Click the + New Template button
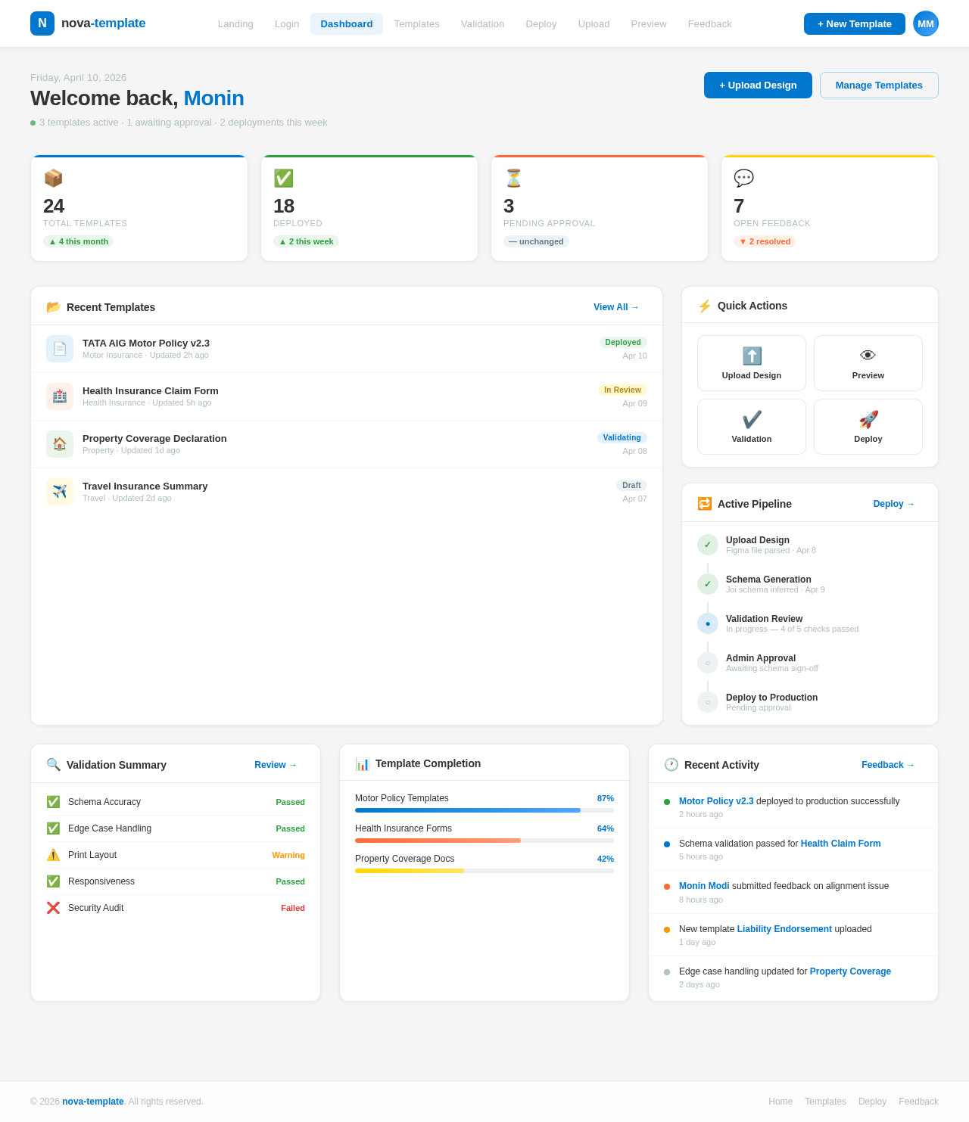969x1122 pixels. coord(855,23)
